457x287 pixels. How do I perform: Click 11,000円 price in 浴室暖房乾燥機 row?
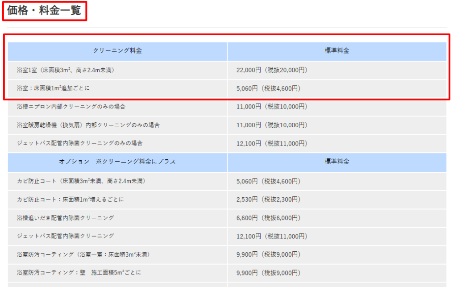click(x=272, y=125)
